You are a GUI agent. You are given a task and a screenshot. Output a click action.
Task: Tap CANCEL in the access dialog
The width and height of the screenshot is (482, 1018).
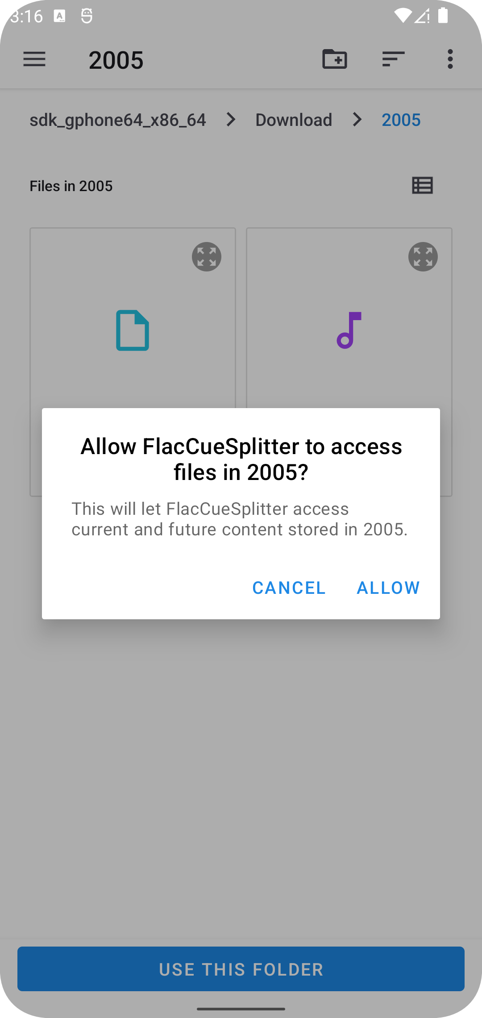pos(289,588)
